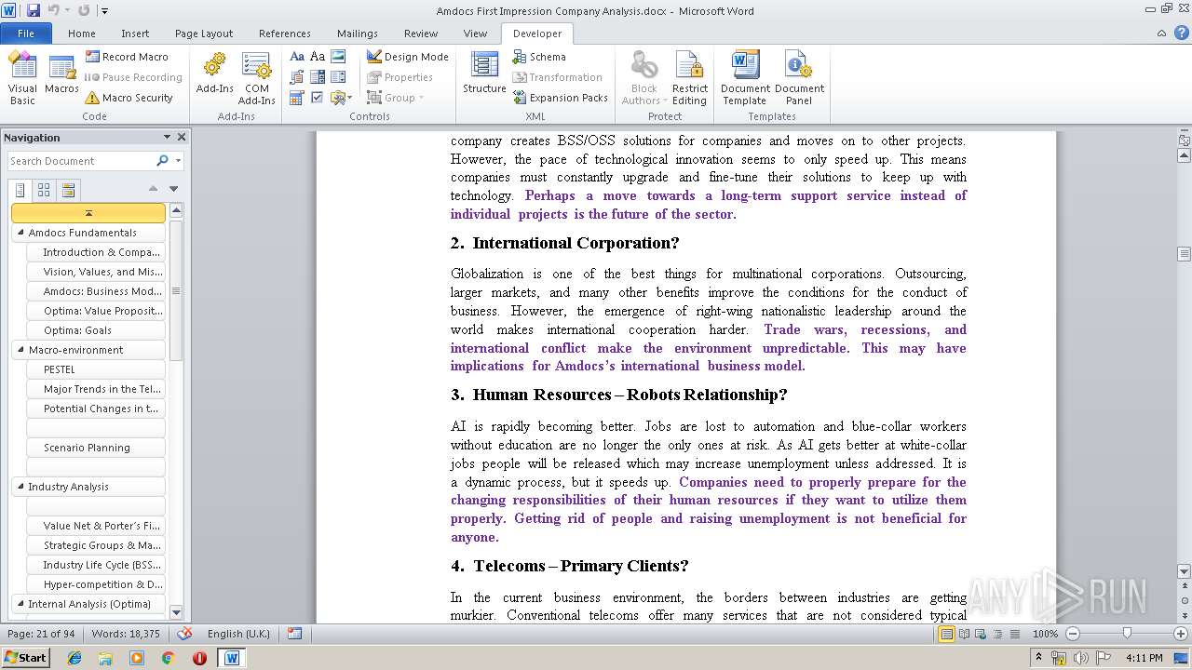Screen dimensions: 1192x670
Task: Open Restrict Editing pane
Action: pos(690,78)
